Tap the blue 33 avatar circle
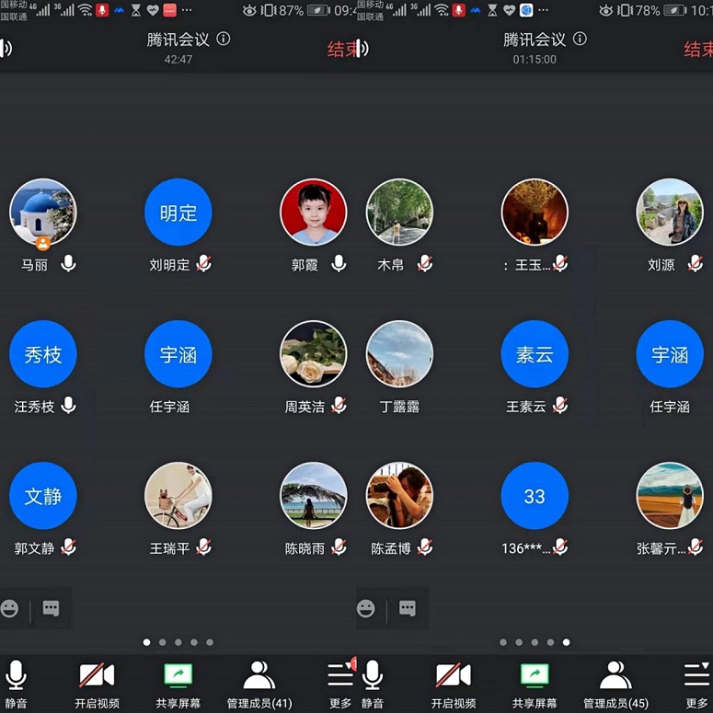Image resolution: width=713 pixels, height=713 pixels. pos(535,496)
